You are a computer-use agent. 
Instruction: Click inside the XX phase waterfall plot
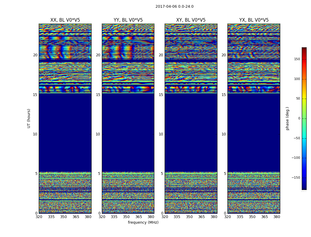[x=65, y=118]
